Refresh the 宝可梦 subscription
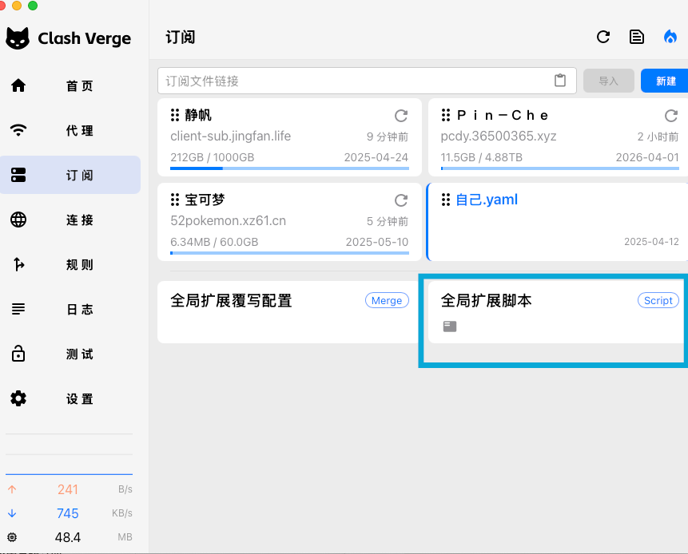Viewport: 688px width, 554px height. click(401, 200)
